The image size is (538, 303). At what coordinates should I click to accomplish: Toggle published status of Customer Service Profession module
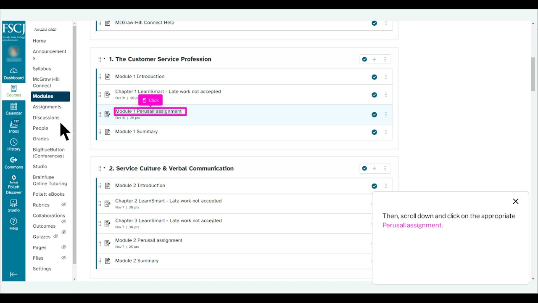364,59
